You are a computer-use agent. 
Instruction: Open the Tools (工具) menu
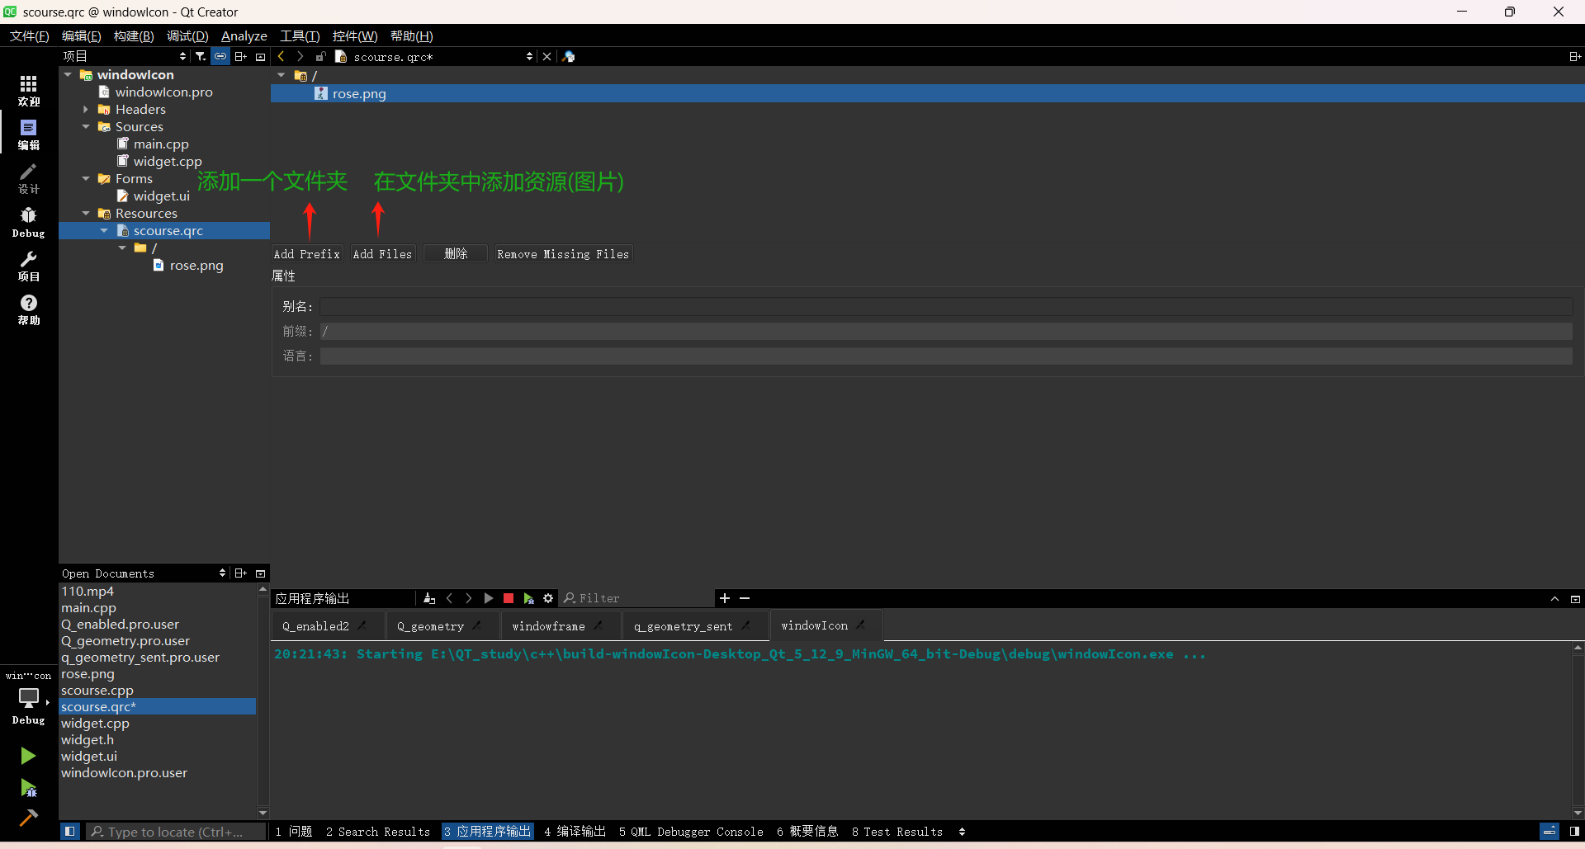click(x=300, y=35)
